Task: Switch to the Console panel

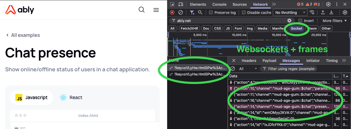Action: tap(219, 5)
